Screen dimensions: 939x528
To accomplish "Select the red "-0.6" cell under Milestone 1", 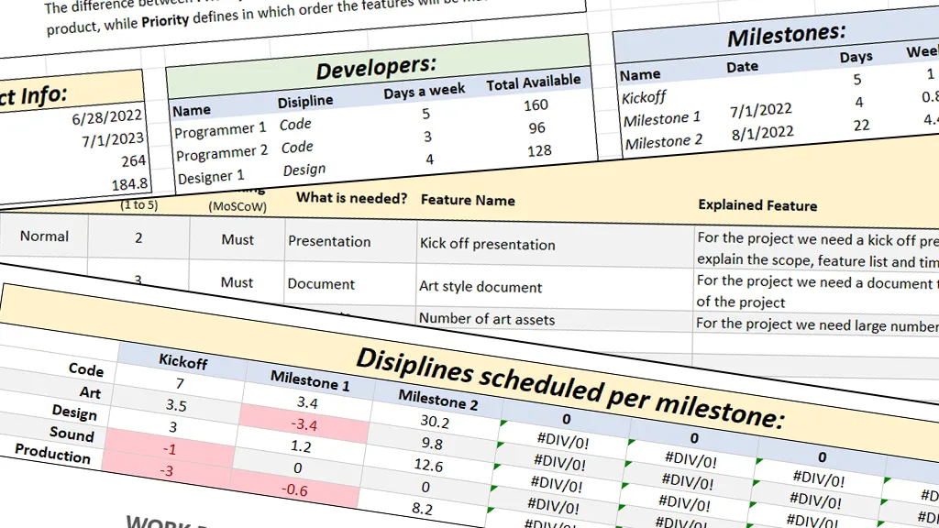I will [x=294, y=489].
